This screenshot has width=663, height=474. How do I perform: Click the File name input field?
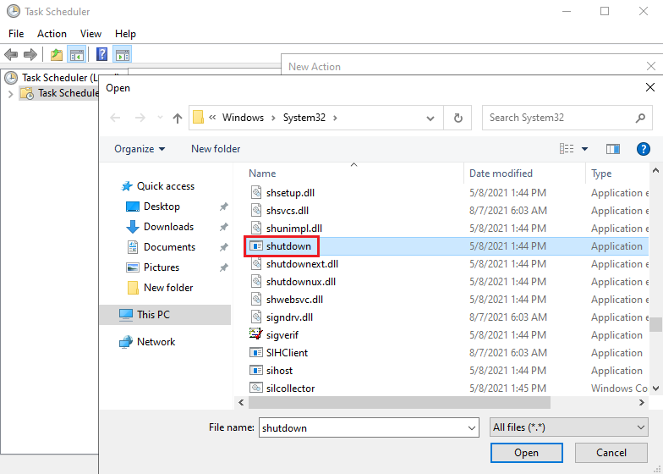369,427
